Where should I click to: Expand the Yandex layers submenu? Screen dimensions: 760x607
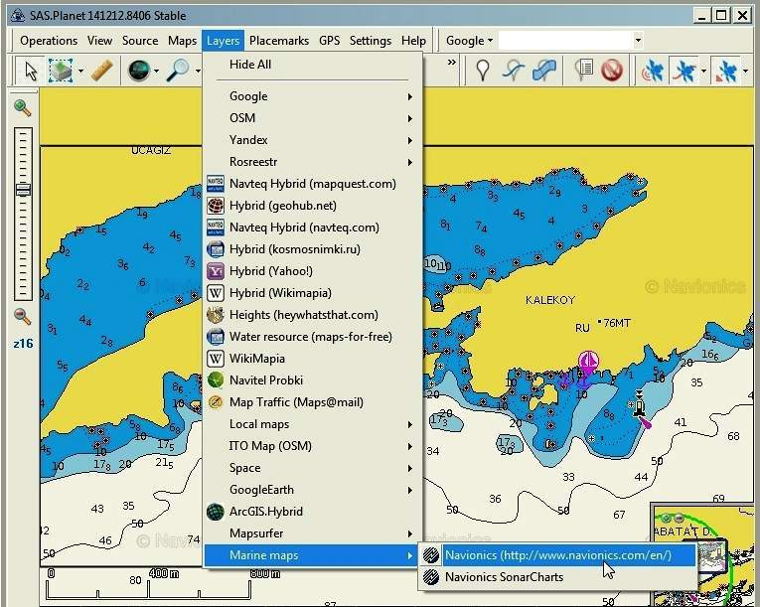[x=313, y=140]
